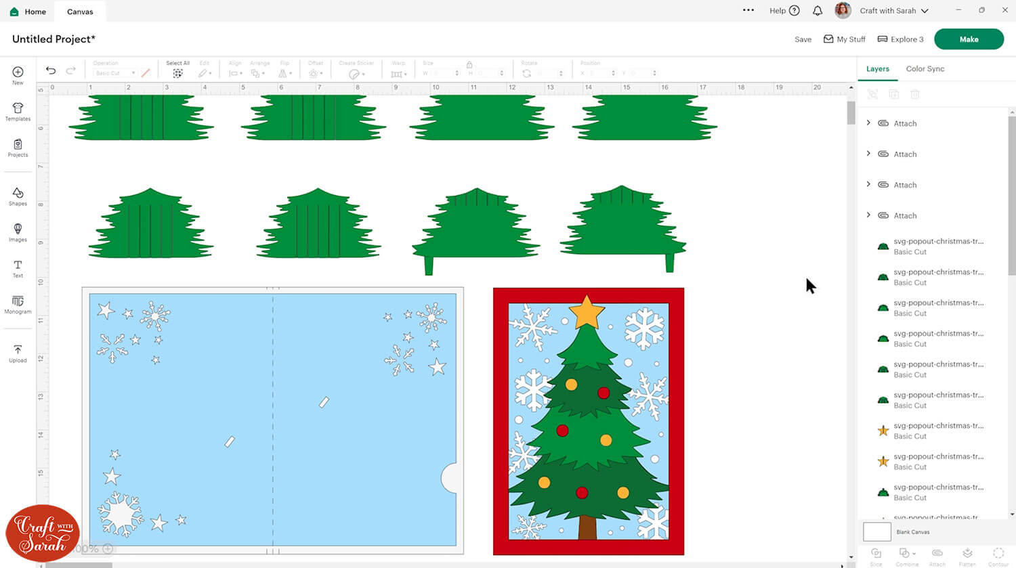Click the Group icon in Layers panel
Screen dimensions: 1016x568
(872, 95)
